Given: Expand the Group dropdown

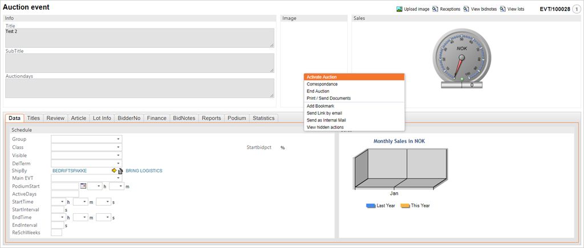Looking at the screenshot, I should point(119,139).
